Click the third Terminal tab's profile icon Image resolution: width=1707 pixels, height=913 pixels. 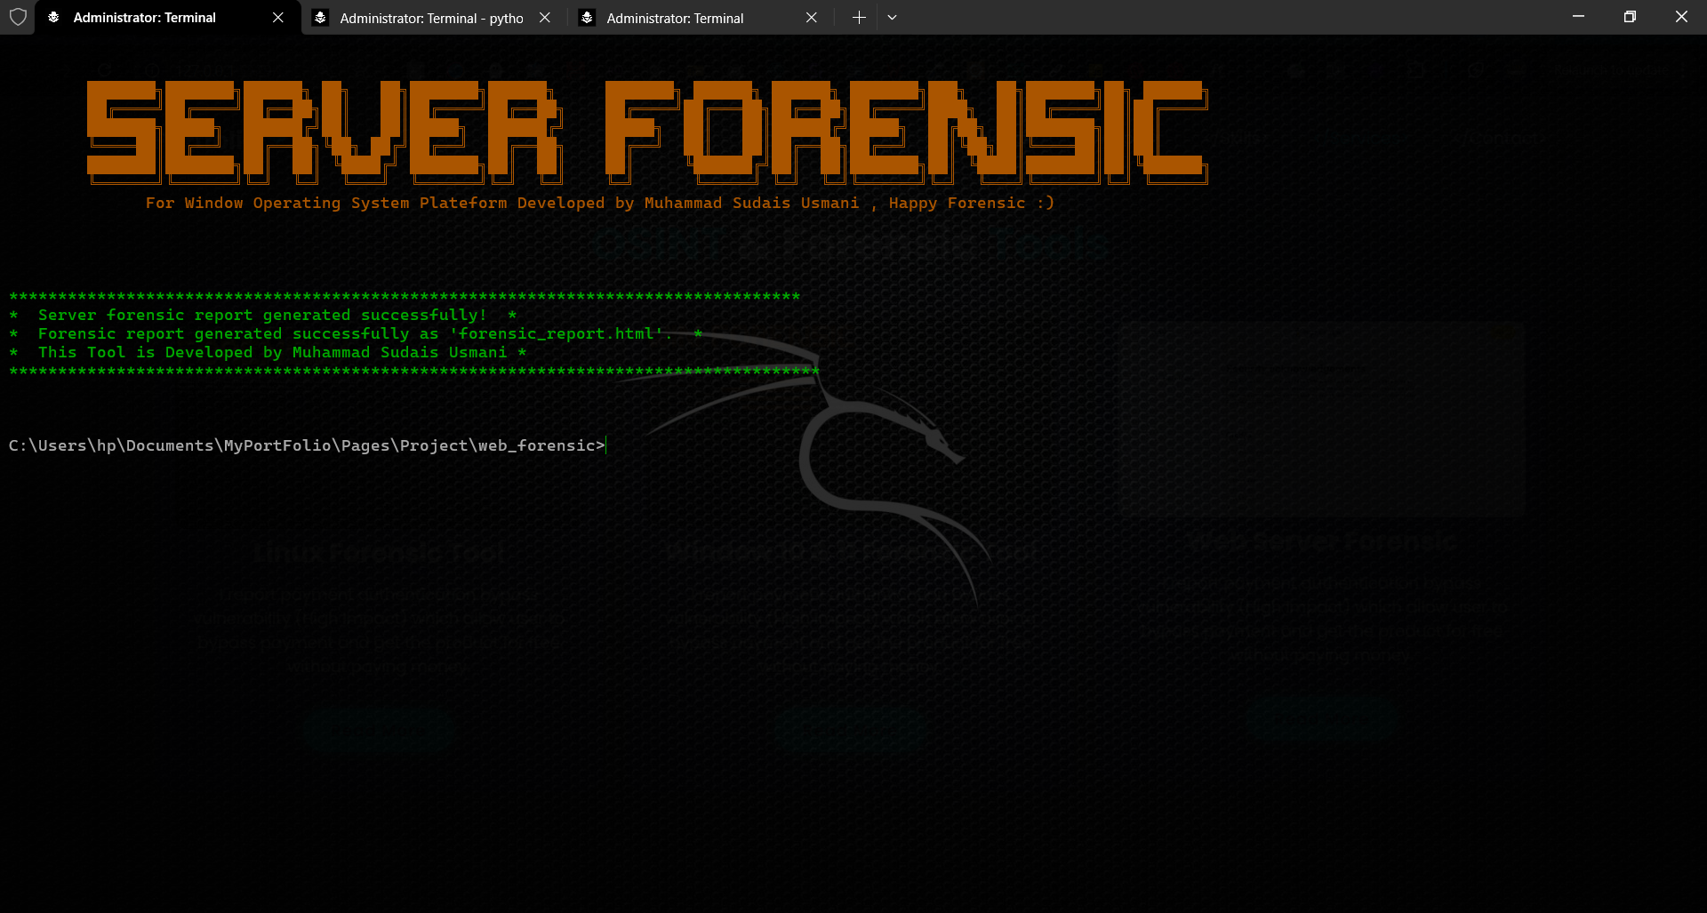[x=587, y=18]
